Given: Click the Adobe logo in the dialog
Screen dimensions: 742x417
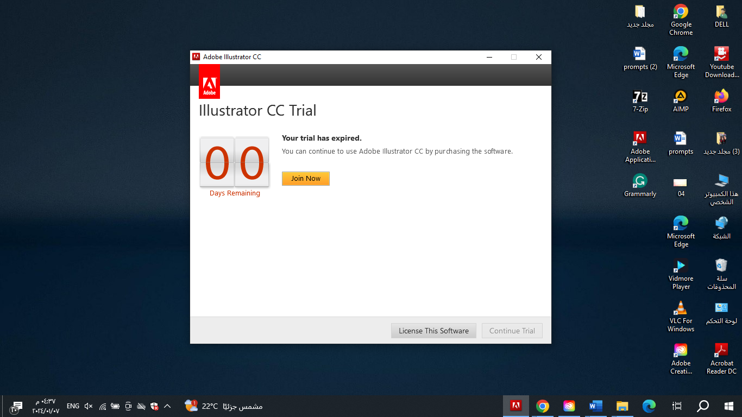Looking at the screenshot, I should [x=209, y=81].
